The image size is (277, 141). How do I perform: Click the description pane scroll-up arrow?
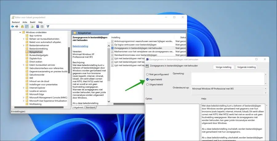[x=109, y=46]
